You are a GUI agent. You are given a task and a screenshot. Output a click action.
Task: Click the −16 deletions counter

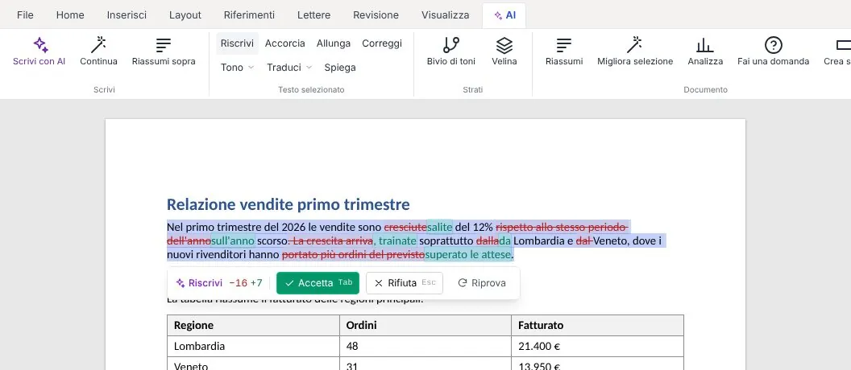coord(238,283)
